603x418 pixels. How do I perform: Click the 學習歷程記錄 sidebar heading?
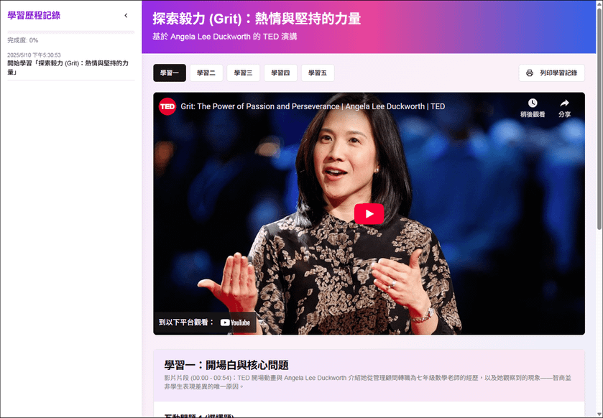coord(34,16)
